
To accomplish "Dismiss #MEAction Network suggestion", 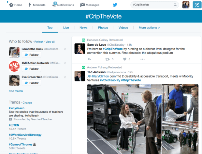I will coord(65,63).
